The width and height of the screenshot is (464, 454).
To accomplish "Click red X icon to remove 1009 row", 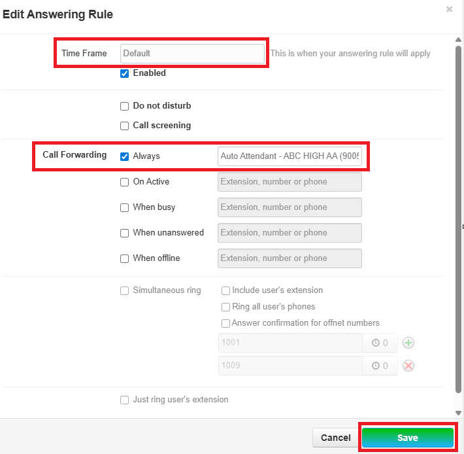I will click(x=408, y=366).
